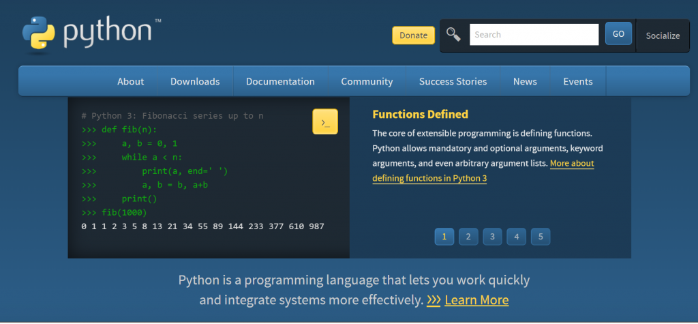Viewport: 698px width, 324px height.
Task: Click the 'Functions Defined' heading
Action: click(420, 115)
